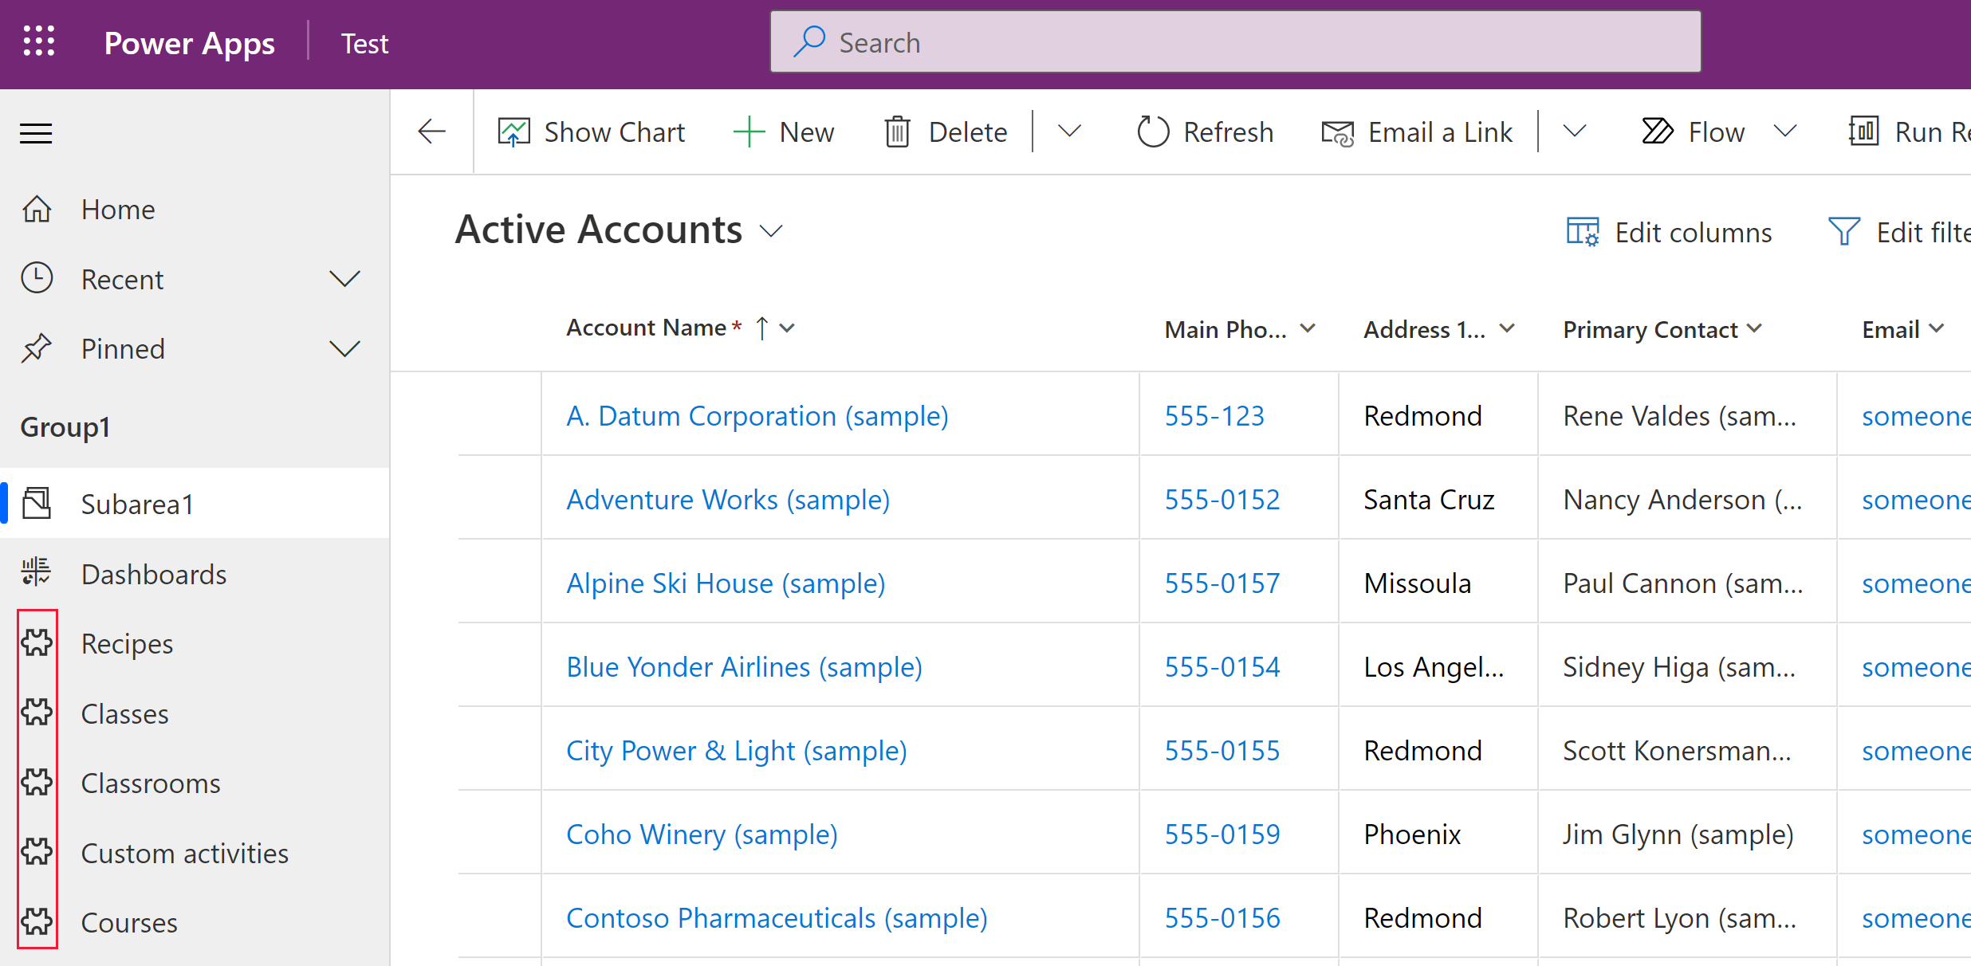1971x966 pixels.
Task: Click the back navigation arrow
Action: point(431,131)
